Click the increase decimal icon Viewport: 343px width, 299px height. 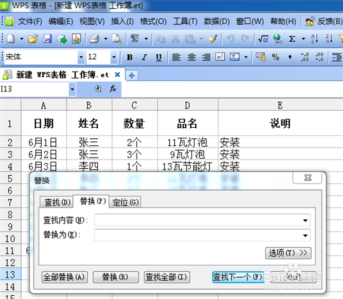tap(305, 57)
